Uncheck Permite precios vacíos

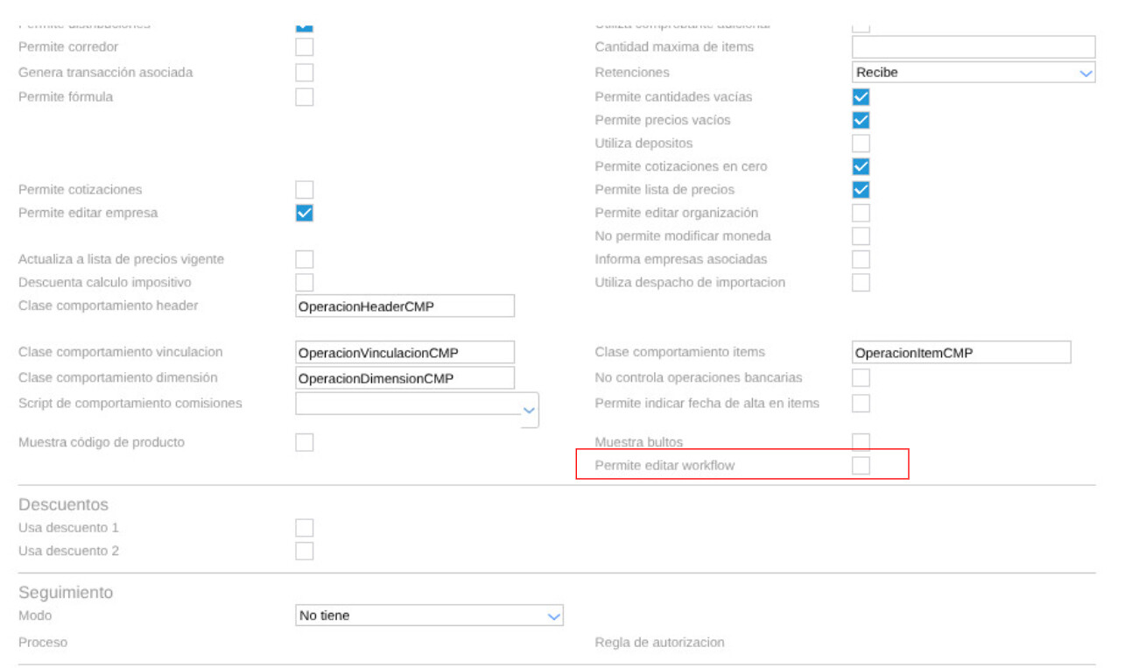pos(861,120)
